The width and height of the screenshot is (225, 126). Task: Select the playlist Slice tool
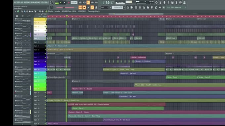point(35,12)
